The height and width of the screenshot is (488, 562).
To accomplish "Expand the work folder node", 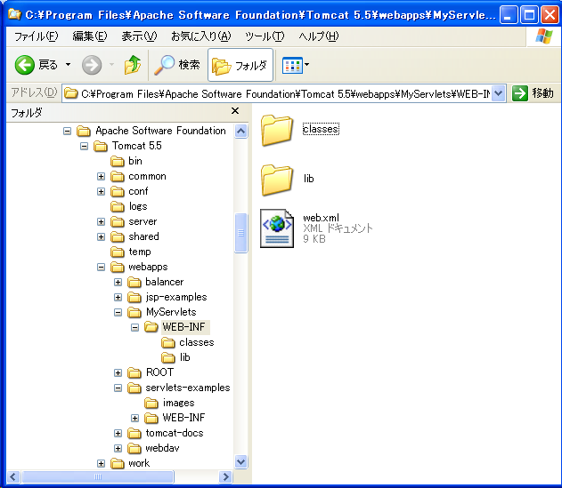I will pos(101,464).
